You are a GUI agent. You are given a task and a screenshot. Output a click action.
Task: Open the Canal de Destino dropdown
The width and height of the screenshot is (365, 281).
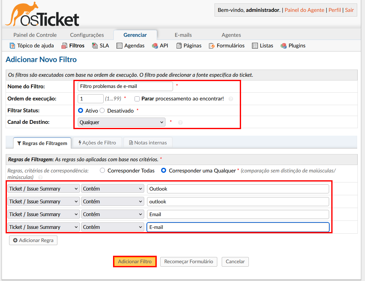(x=121, y=122)
